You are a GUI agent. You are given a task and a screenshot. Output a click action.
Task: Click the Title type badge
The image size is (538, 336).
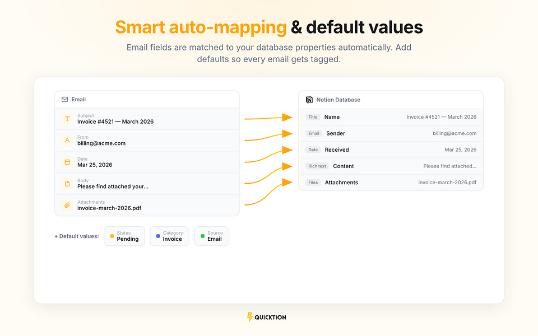pos(313,117)
